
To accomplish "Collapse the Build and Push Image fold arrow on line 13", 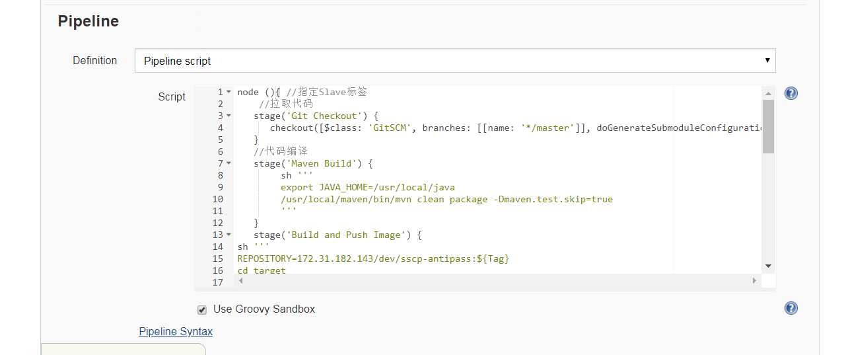I will pyautogui.click(x=229, y=235).
